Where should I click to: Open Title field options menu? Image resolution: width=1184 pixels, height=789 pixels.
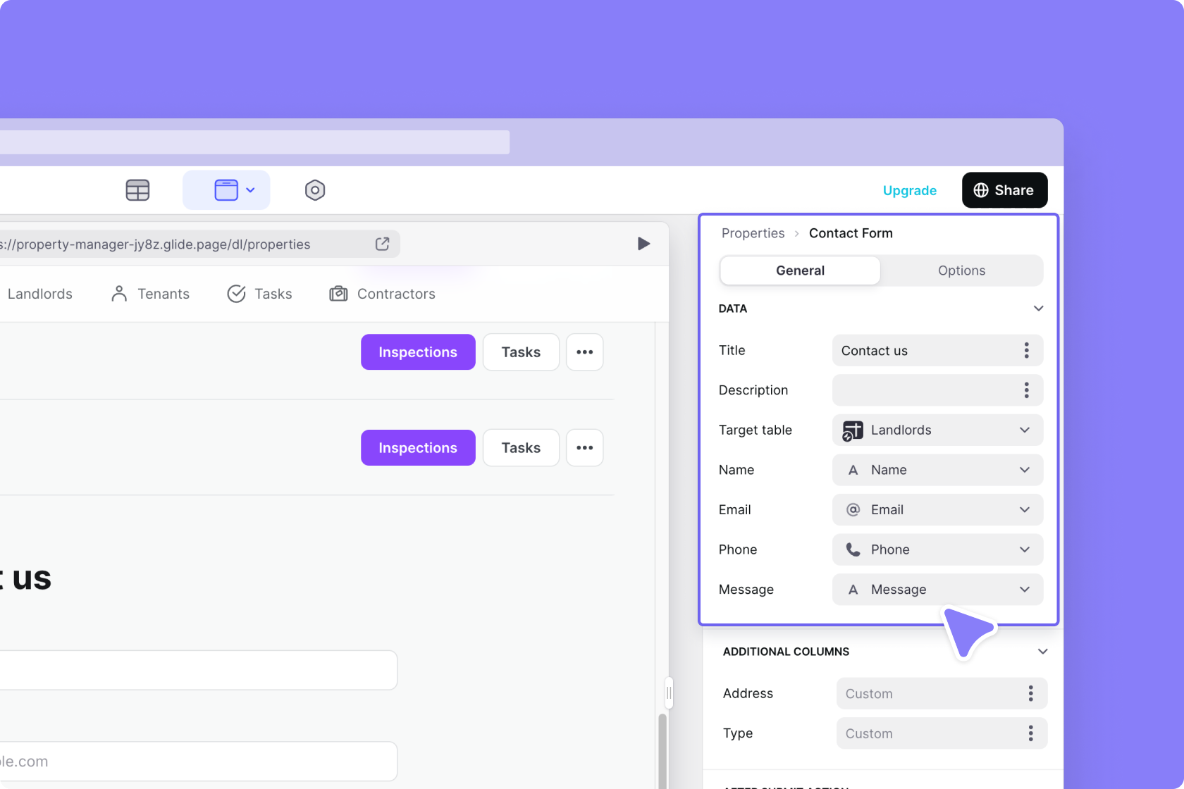pyautogui.click(x=1026, y=351)
